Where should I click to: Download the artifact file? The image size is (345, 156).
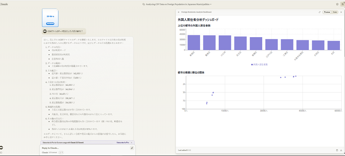[x=341, y=150]
